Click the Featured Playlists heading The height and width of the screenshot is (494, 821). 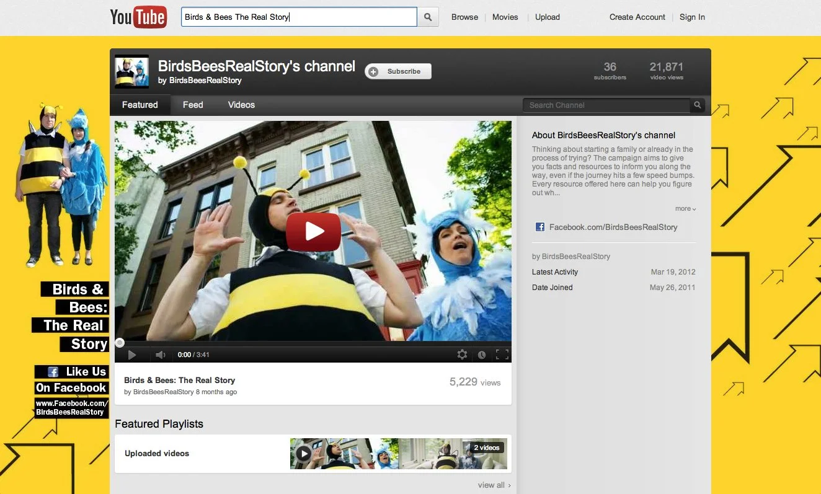pos(159,424)
